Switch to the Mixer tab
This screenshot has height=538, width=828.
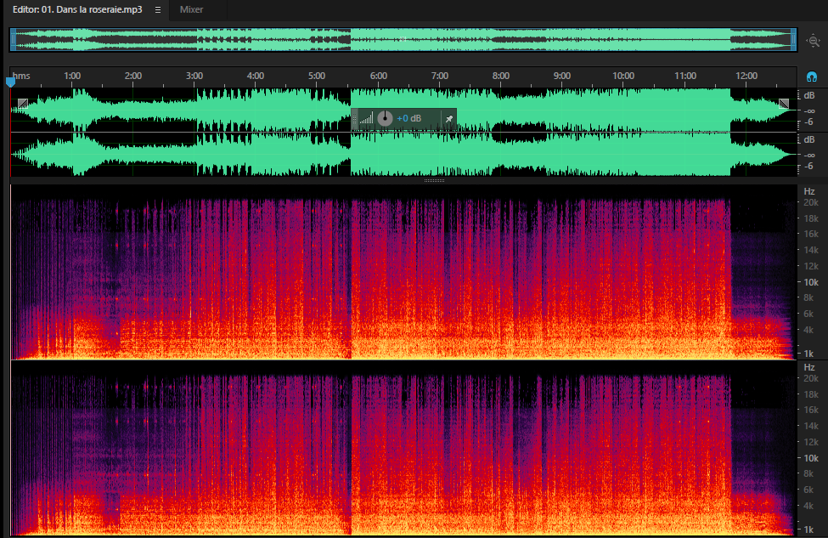(x=191, y=9)
